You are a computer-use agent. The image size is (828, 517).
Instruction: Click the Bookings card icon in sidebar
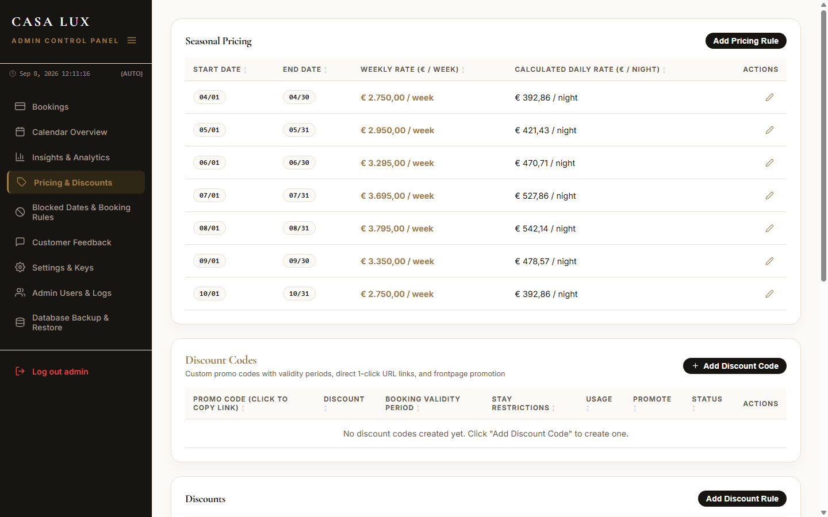(20, 106)
